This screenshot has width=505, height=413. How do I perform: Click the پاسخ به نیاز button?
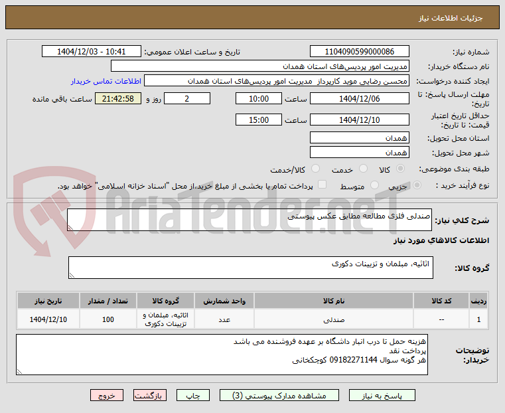382,395
